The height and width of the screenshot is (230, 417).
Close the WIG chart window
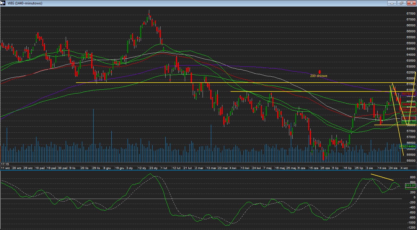(x=411, y=3)
